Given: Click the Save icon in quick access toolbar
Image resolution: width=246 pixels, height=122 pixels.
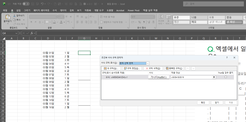Looking at the screenshot, I should [32, 4].
